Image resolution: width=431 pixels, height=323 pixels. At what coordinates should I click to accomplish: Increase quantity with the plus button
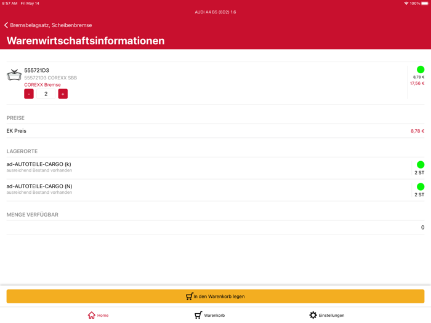click(63, 94)
